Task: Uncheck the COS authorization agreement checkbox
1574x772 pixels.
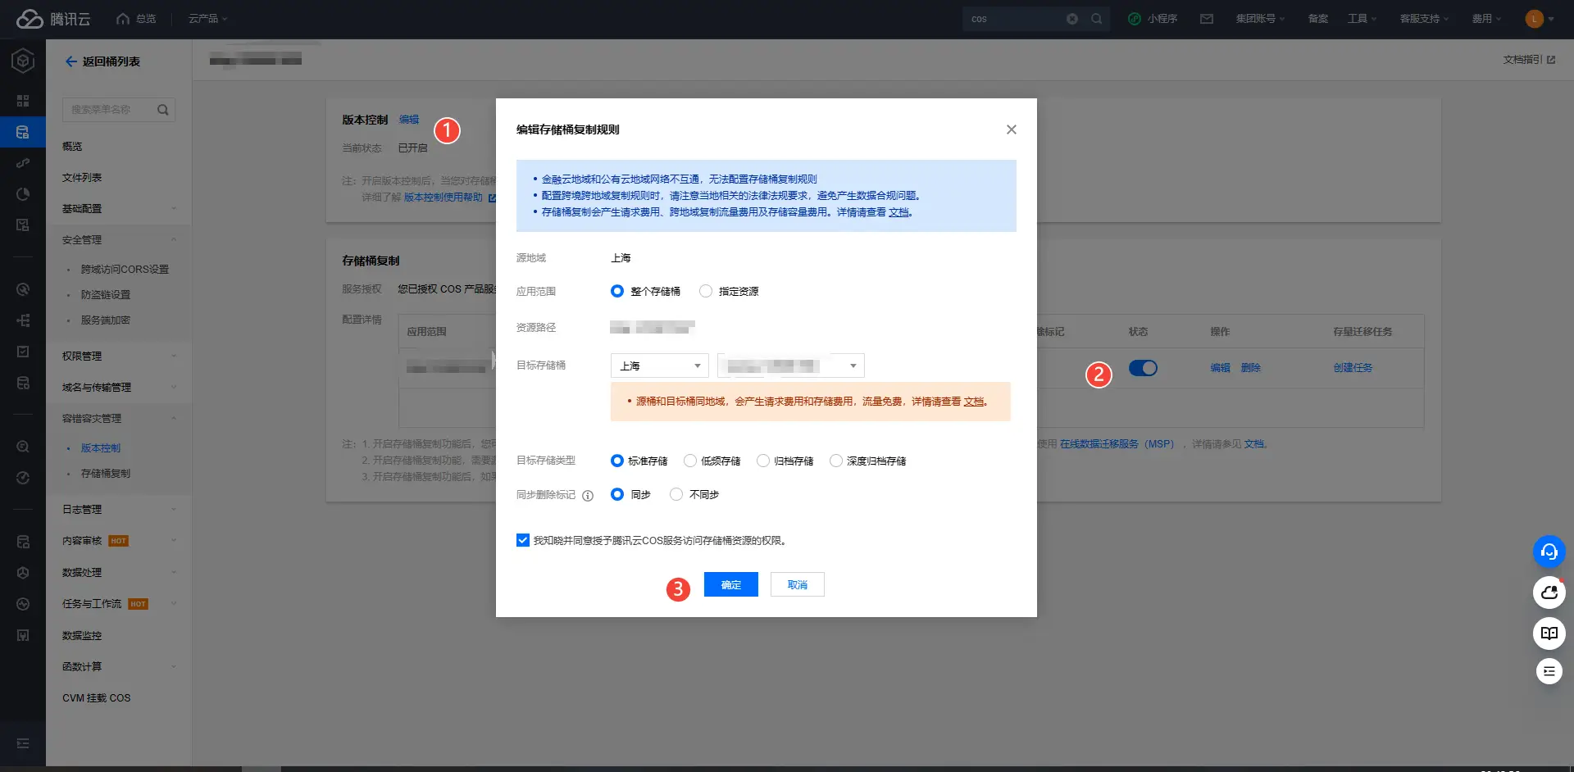Action: 523,540
